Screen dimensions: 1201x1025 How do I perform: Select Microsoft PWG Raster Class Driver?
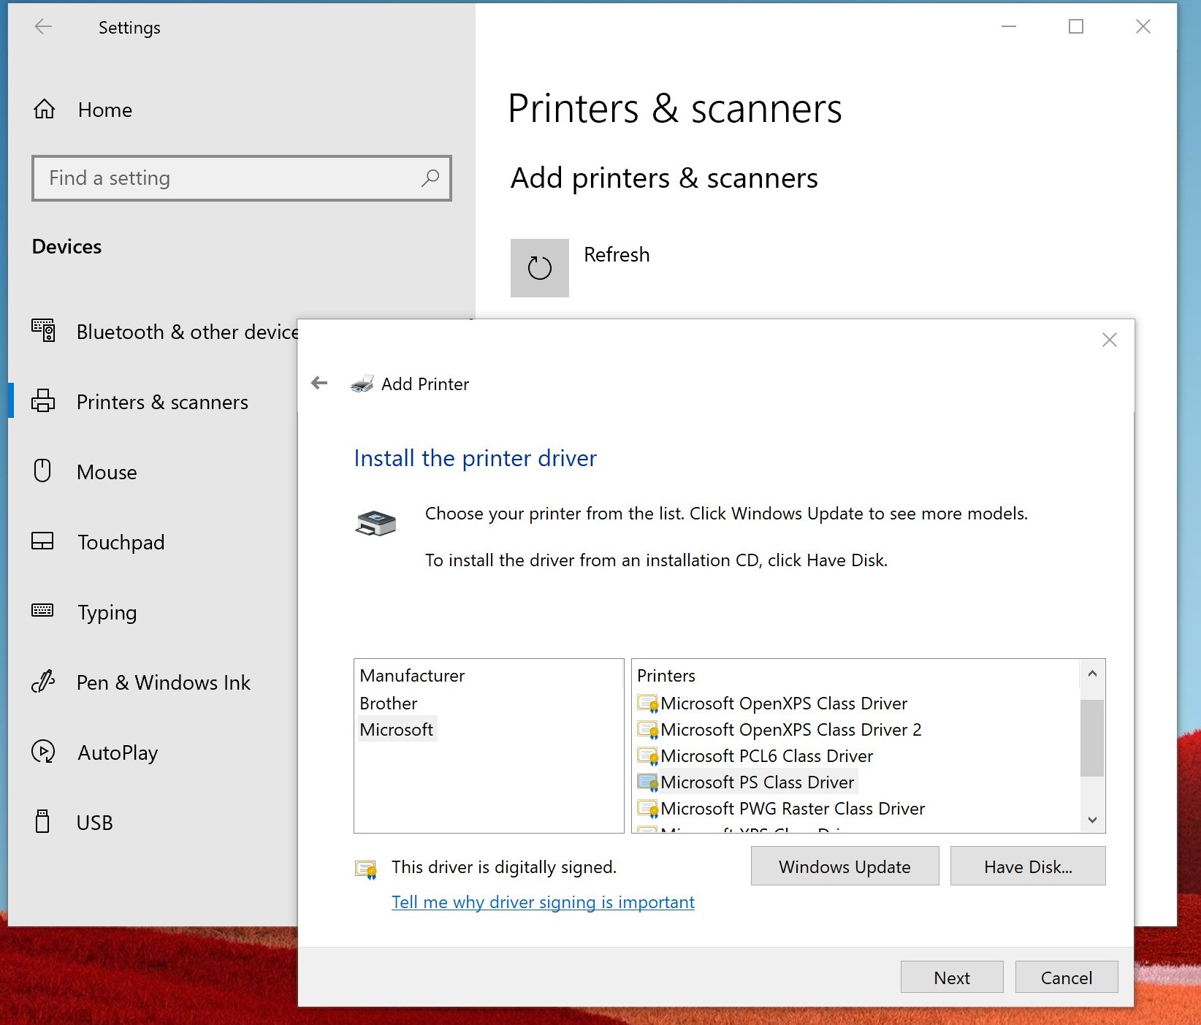pos(793,809)
